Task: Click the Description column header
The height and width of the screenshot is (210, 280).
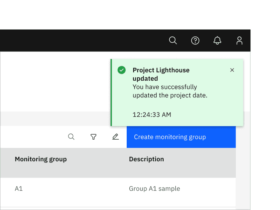Action: point(146,159)
